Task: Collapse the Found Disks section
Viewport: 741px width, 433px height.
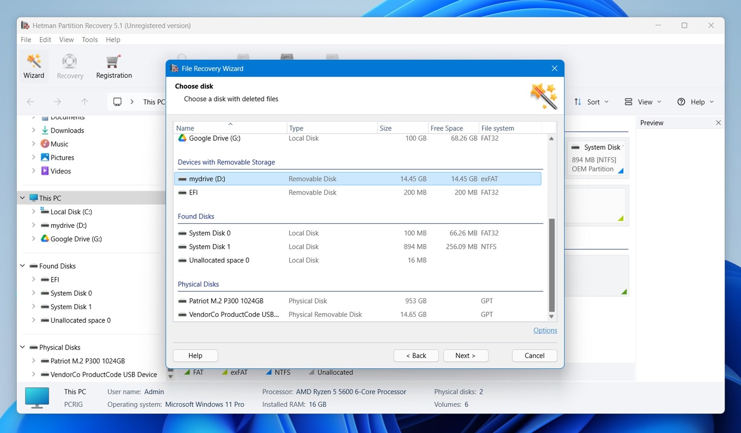Action: click(22, 266)
